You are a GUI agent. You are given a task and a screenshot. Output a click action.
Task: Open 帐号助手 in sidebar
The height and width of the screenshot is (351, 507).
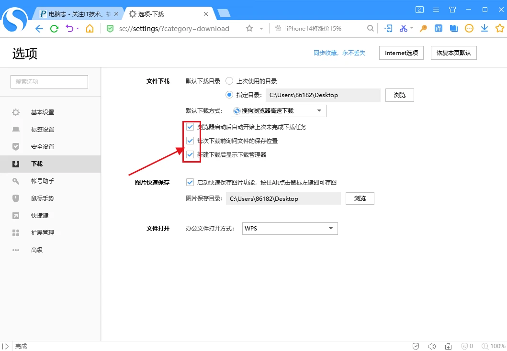[50, 181]
